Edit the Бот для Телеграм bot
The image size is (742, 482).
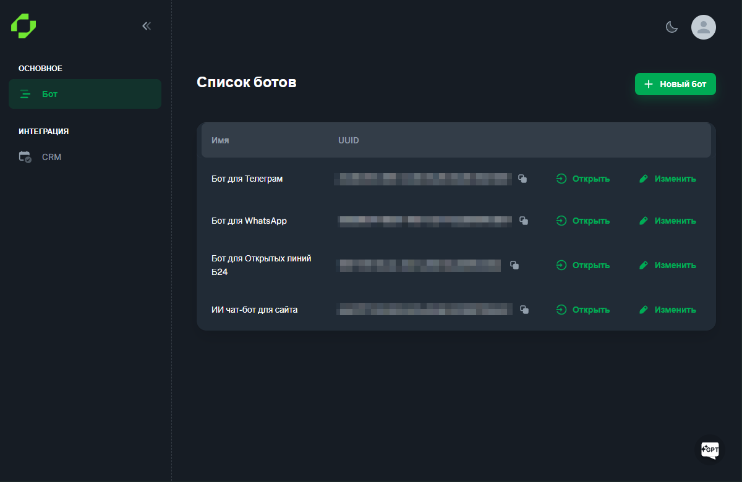coord(667,179)
